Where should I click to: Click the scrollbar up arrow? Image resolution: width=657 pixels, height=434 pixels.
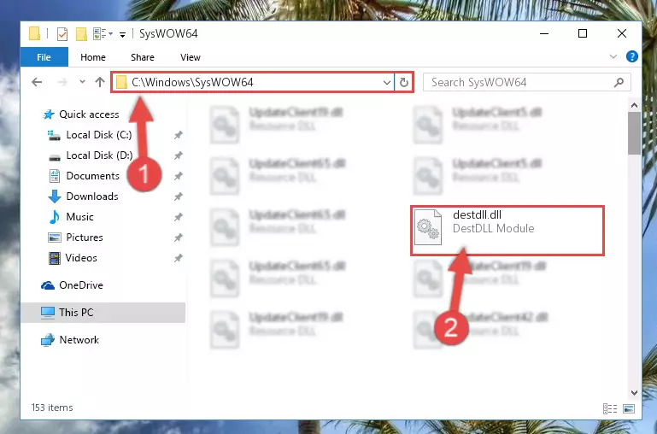pyautogui.click(x=634, y=106)
